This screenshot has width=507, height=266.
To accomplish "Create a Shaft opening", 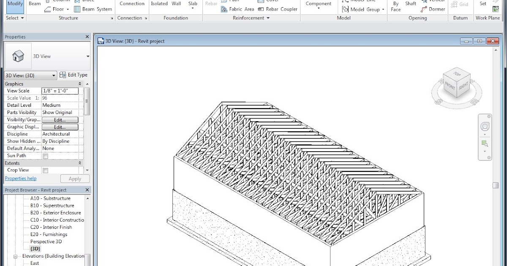I will tap(411, 3).
